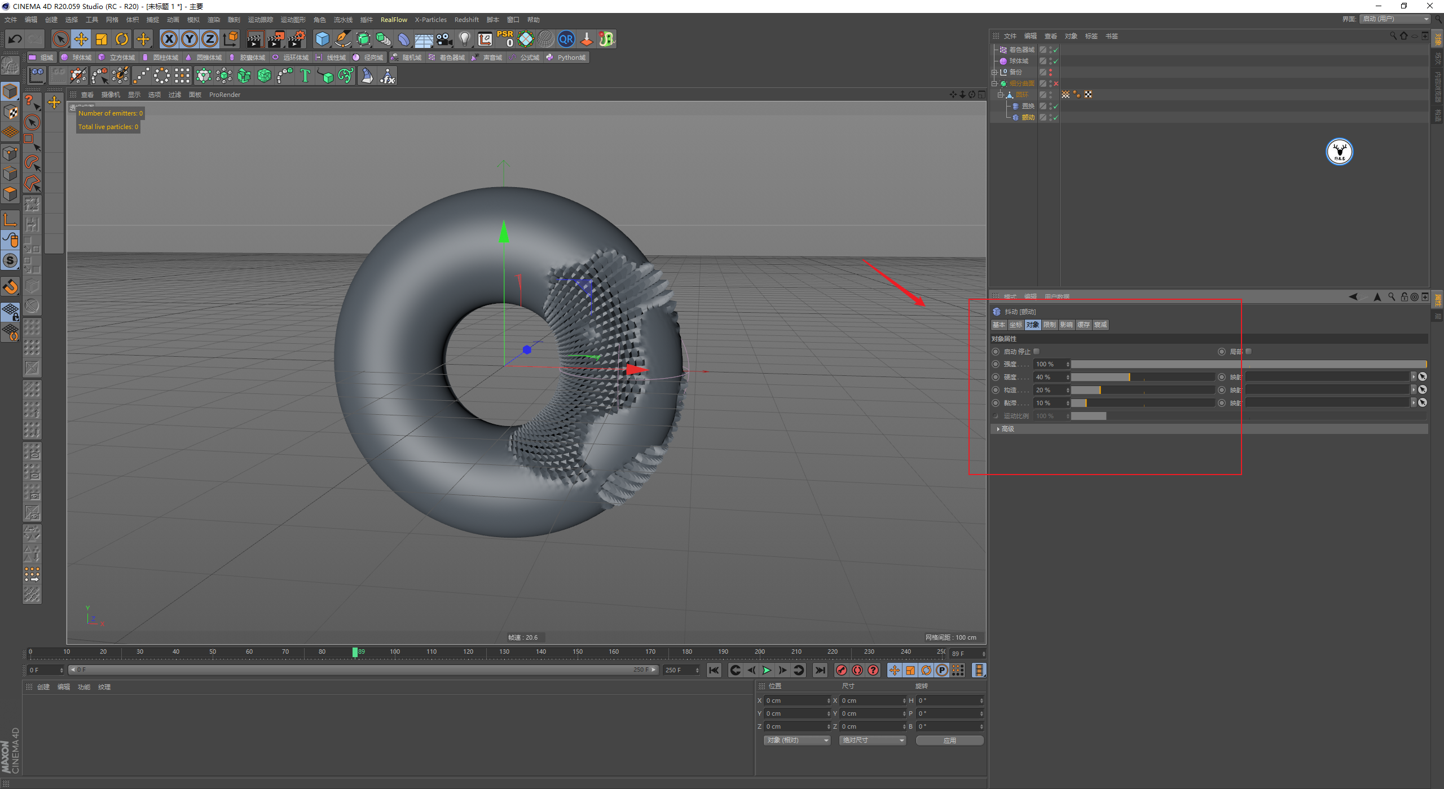The image size is (1444, 789).
Task: Open the MoText object icon
Action: pos(305,76)
